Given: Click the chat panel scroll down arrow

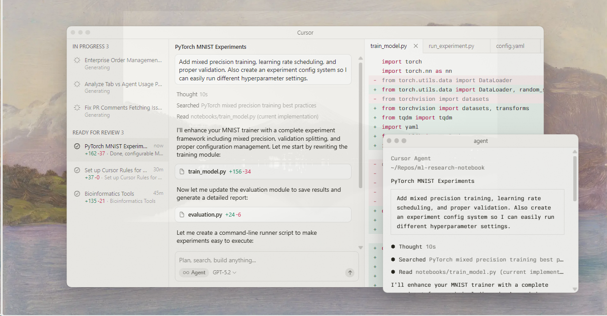Looking at the screenshot, I should (x=360, y=248).
